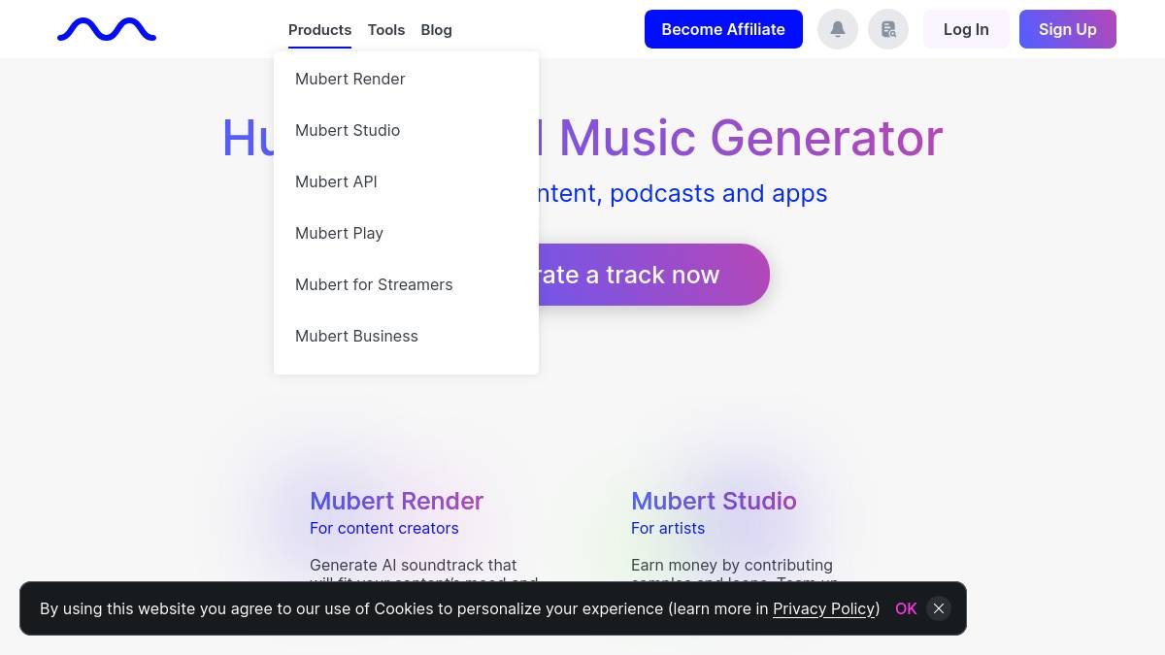The width and height of the screenshot is (1165, 655).
Task: Open the notifications bell icon
Action: (x=838, y=29)
